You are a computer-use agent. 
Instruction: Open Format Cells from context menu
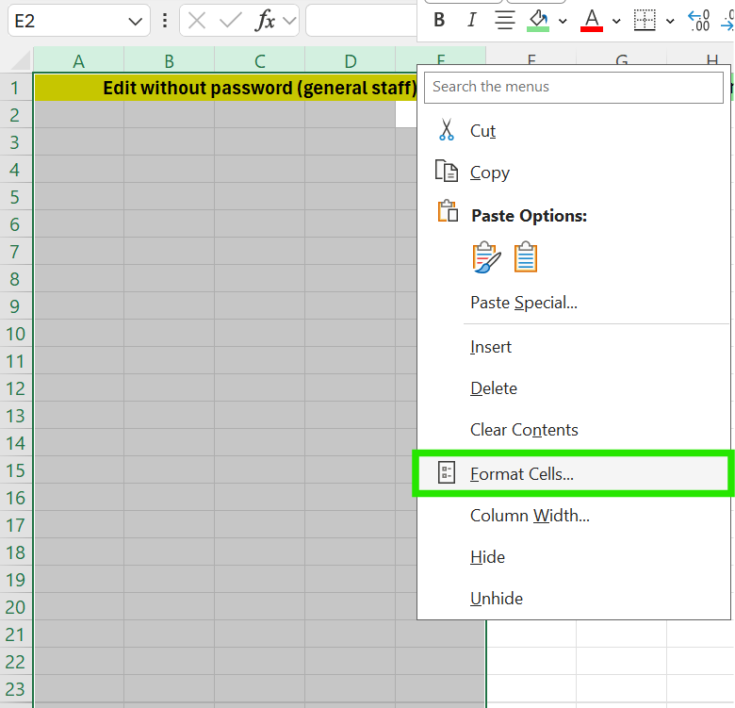(x=573, y=473)
